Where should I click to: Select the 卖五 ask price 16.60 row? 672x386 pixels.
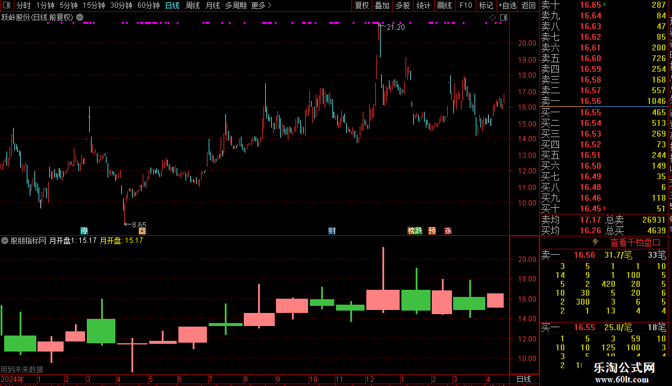[604, 58]
